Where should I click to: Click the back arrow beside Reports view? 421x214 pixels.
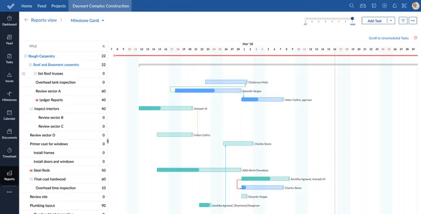click(x=26, y=20)
